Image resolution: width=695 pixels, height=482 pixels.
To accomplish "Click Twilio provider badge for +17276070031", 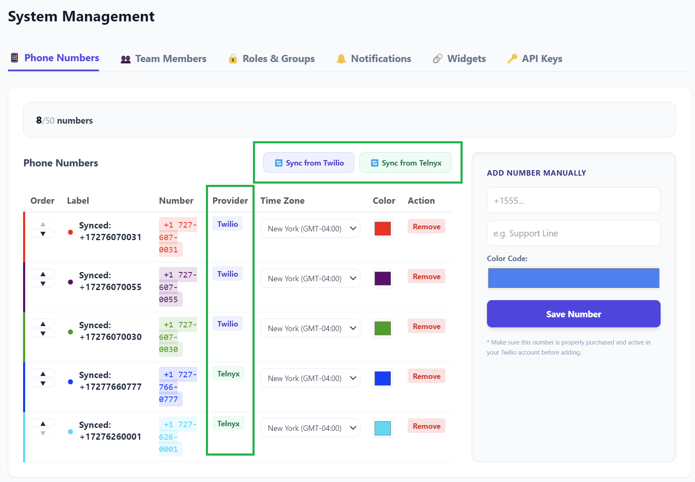I will click(227, 224).
